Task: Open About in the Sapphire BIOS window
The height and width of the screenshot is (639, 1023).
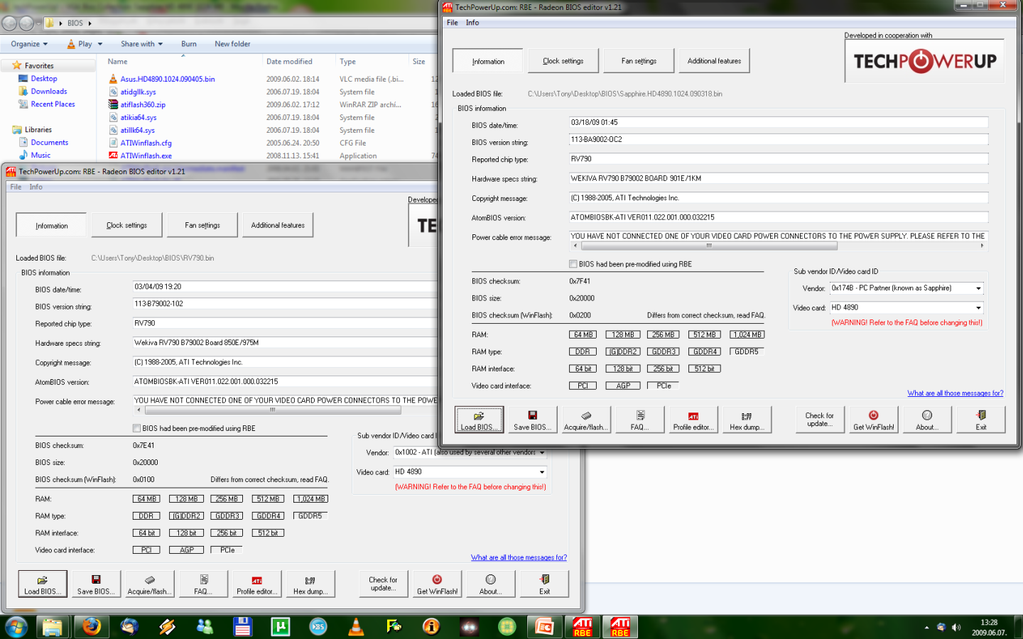Action: pos(926,420)
